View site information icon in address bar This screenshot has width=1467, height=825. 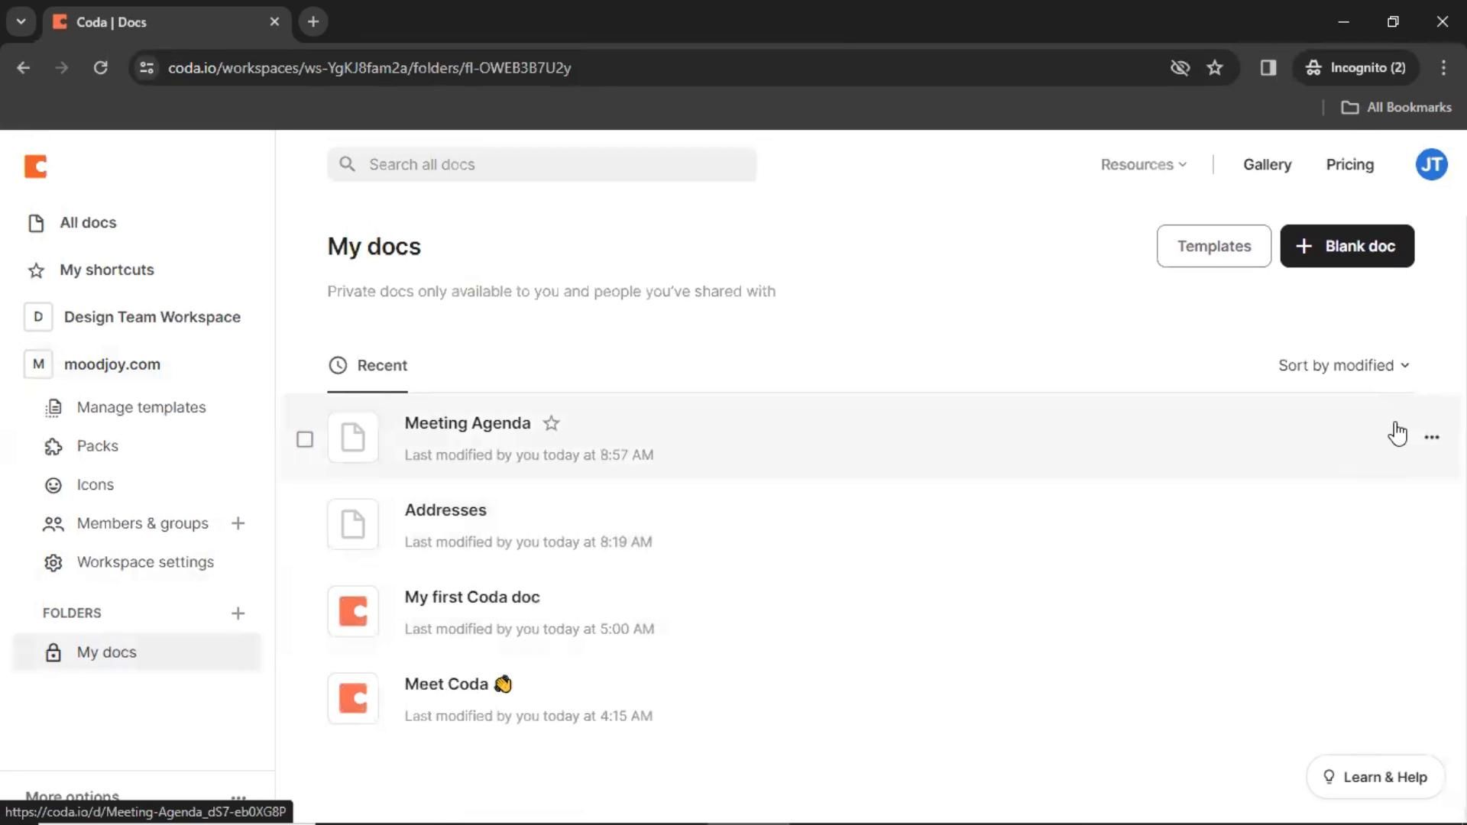coord(147,68)
